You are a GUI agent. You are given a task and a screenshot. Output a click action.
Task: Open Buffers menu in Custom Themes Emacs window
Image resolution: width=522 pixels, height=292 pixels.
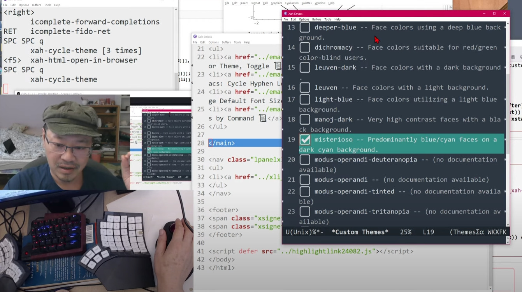click(317, 19)
